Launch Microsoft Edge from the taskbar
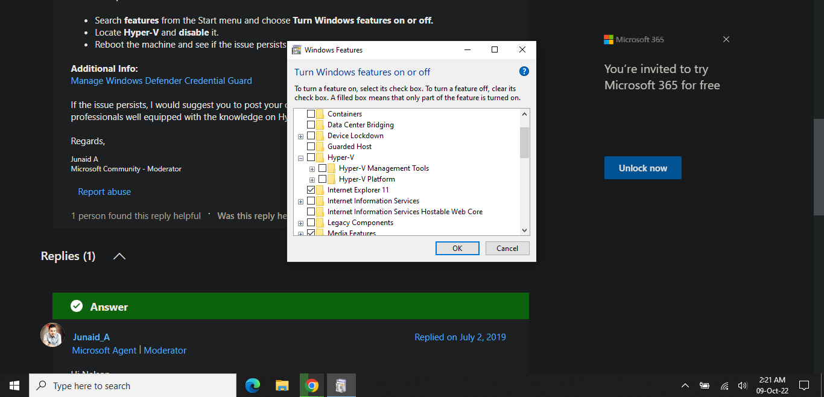 pyautogui.click(x=253, y=386)
